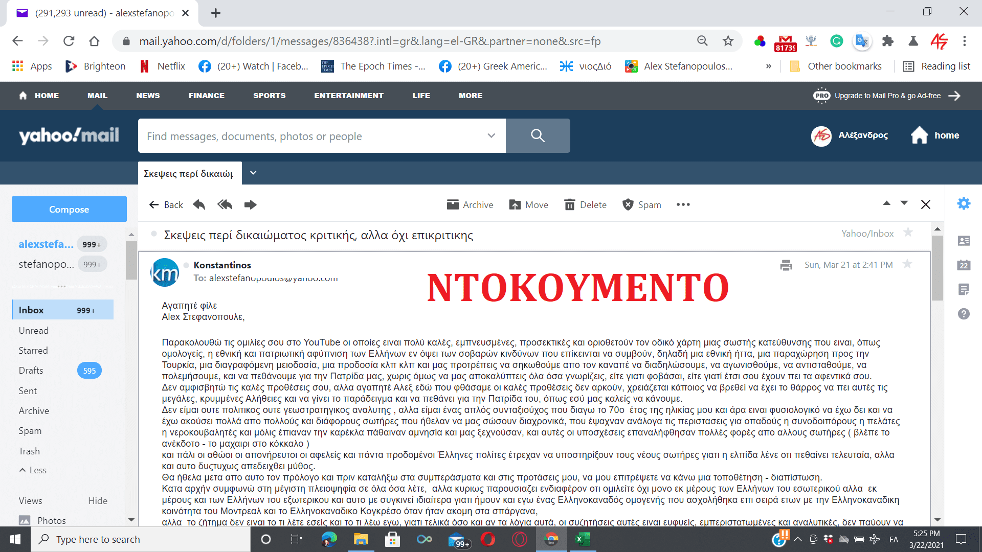The height and width of the screenshot is (552, 982).
Task: Delete the open message
Action: pos(586,205)
